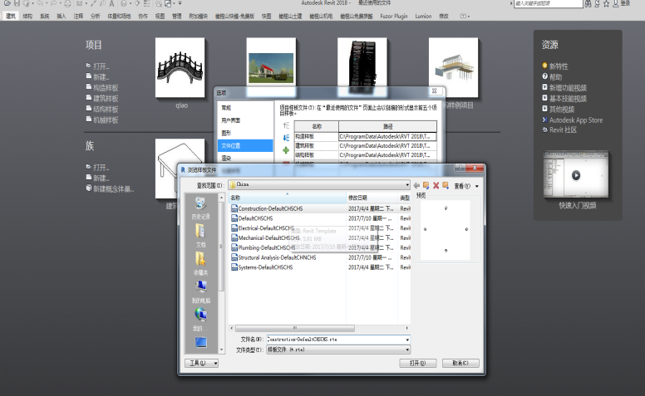Viewport: 645px width, 396px height.
Task: Open the 插入 insert ribbon tab
Action: coord(62,17)
